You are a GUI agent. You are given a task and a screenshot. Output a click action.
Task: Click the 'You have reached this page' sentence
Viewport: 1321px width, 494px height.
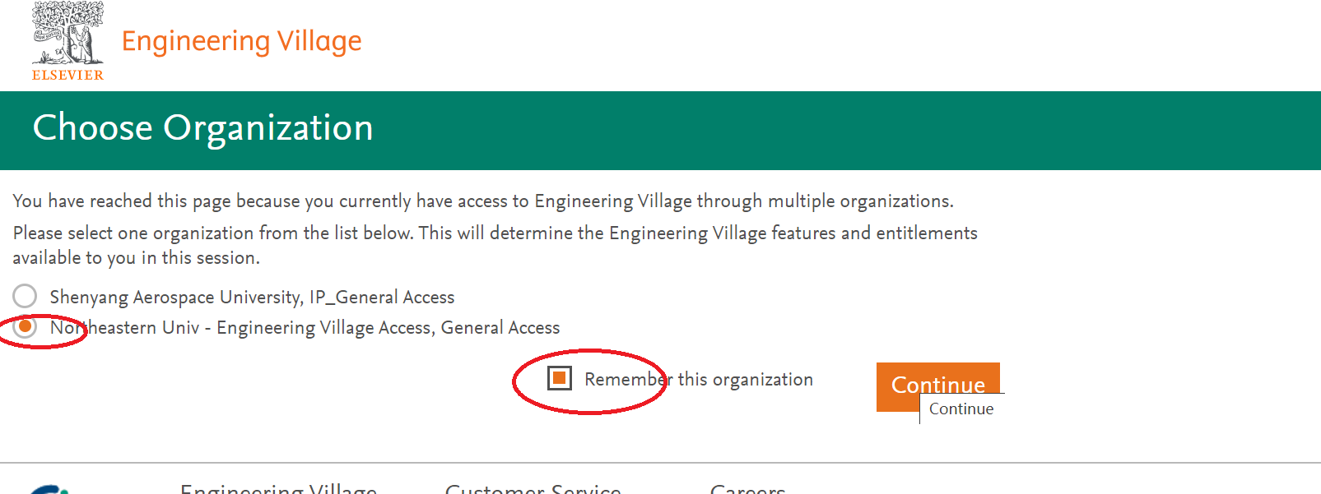pos(482,201)
